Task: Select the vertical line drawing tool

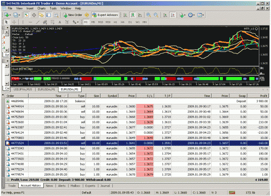Action: pyautogui.click(x=23, y=22)
